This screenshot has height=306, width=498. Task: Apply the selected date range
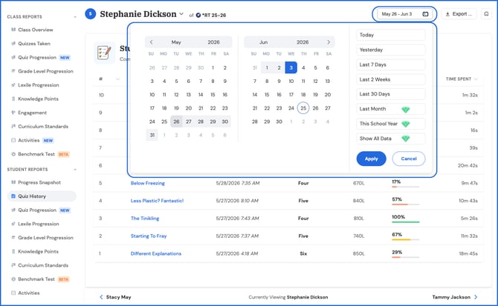[x=372, y=159]
